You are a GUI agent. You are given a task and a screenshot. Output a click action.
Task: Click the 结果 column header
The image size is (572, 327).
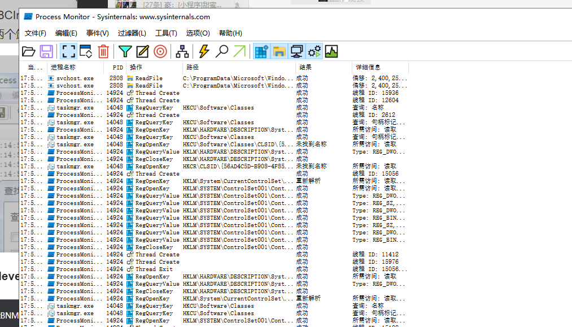pyautogui.click(x=324, y=67)
